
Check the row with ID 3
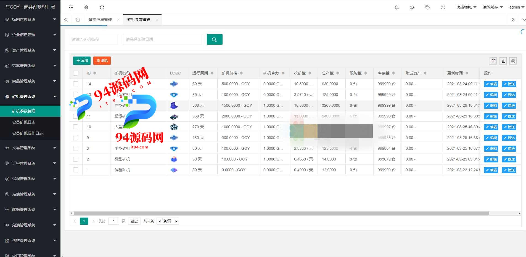(76, 148)
